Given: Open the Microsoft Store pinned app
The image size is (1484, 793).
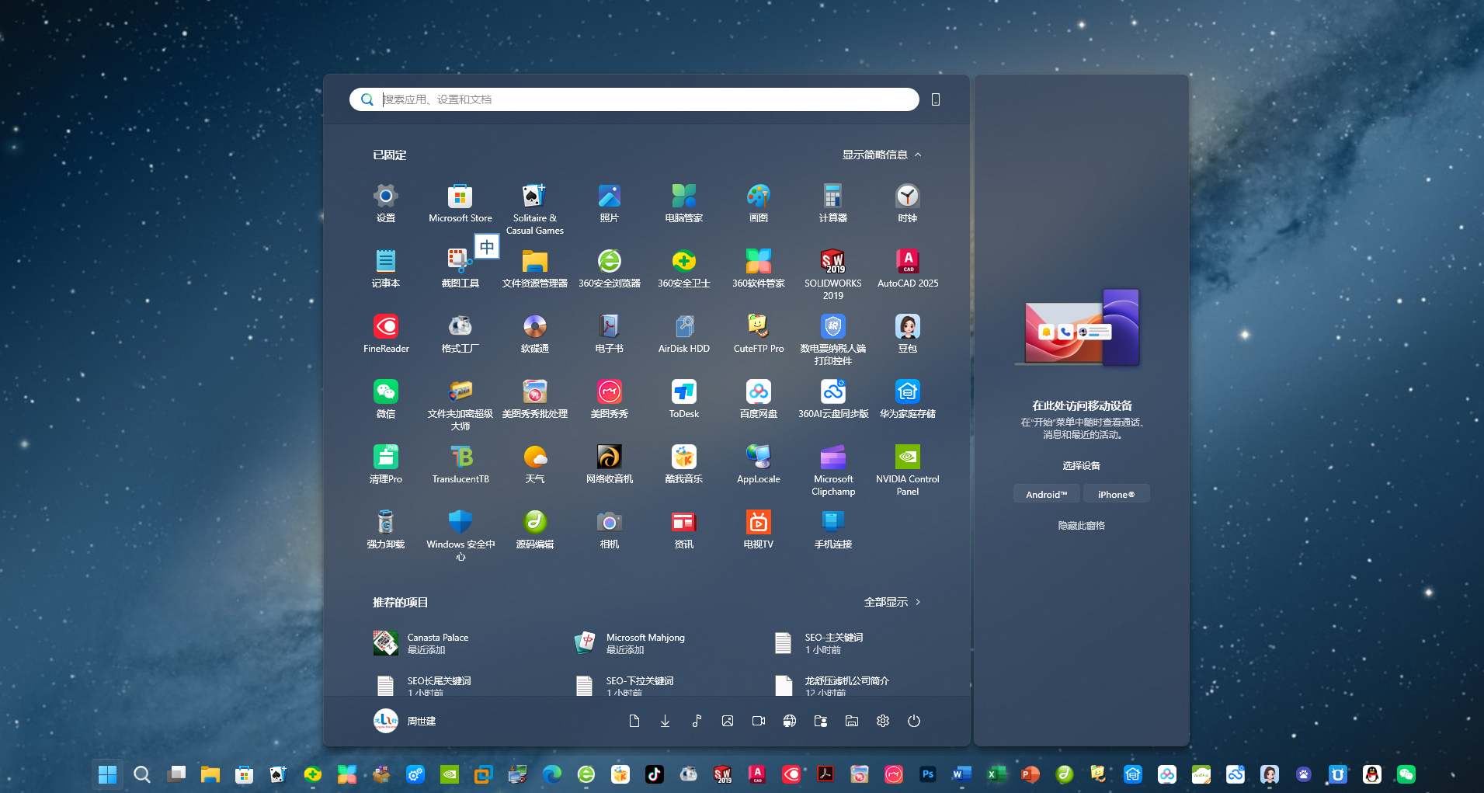Looking at the screenshot, I should [460, 203].
